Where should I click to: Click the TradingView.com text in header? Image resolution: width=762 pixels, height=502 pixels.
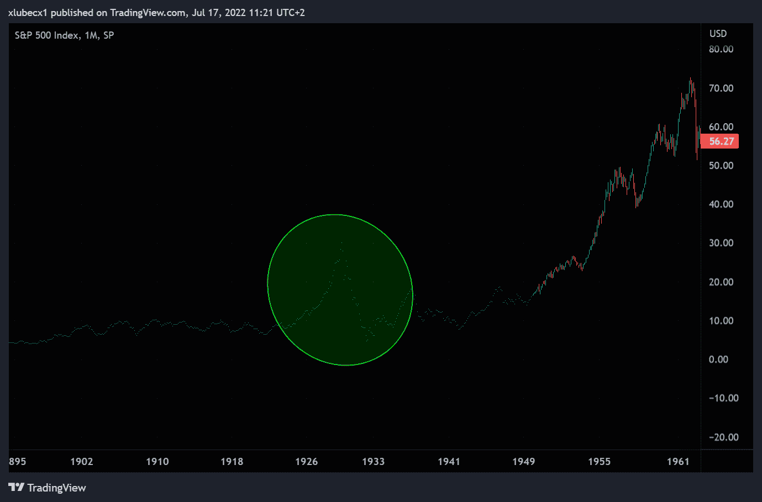tap(148, 13)
